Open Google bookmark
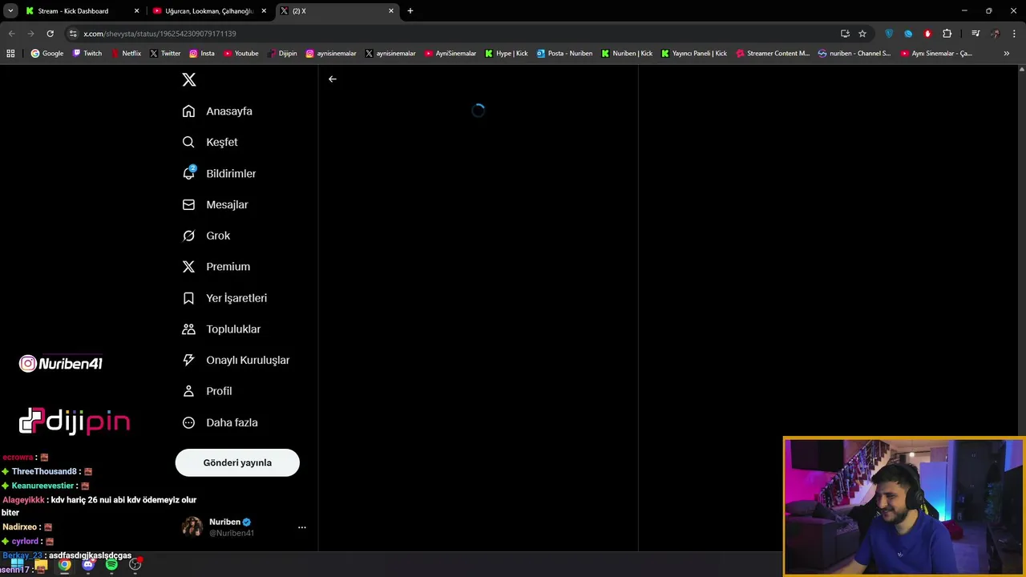The image size is (1026, 577). pyautogui.click(x=47, y=54)
